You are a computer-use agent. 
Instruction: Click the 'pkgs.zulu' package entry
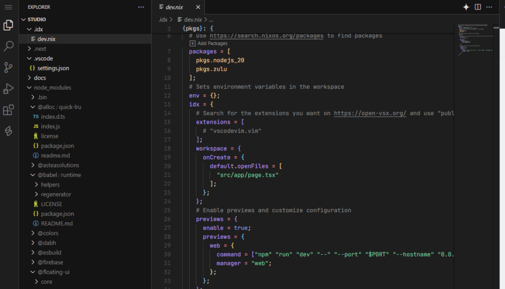pos(211,69)
